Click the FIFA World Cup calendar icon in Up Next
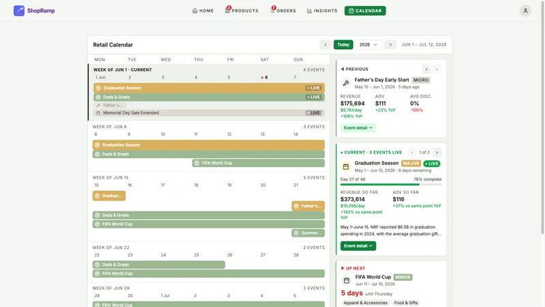Viewport: 545px width, 307px height. pyautogui.click(x=347, y=280)
